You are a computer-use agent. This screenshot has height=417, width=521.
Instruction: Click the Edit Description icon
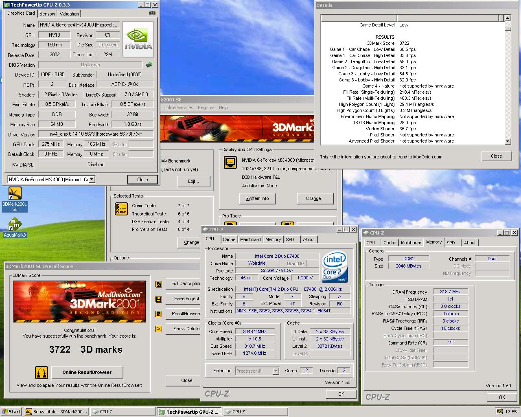[159, 284]
